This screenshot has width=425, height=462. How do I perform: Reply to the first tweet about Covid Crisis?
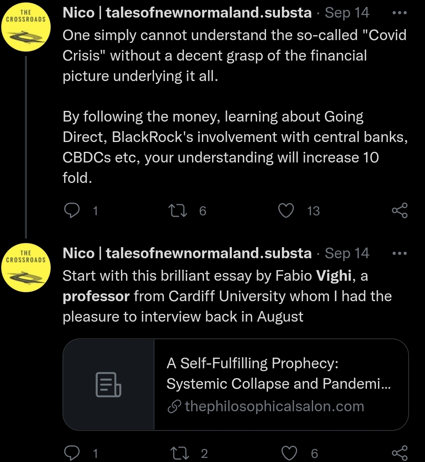click(72, 210)
